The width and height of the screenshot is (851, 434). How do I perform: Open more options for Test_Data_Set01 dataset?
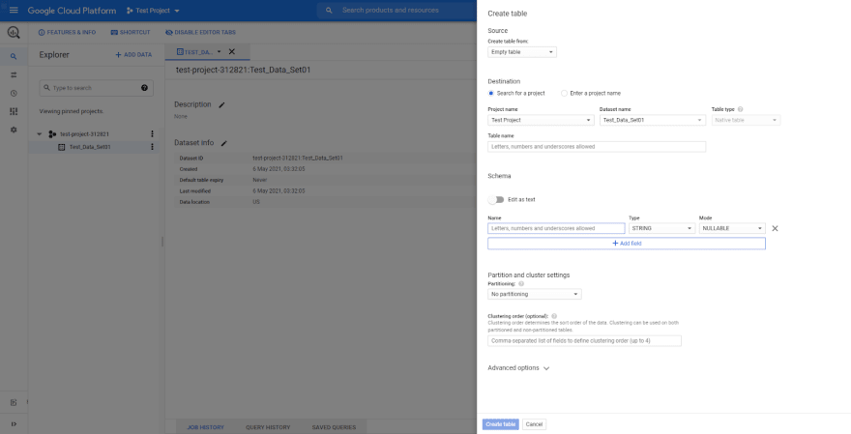[x=152, y=147]
